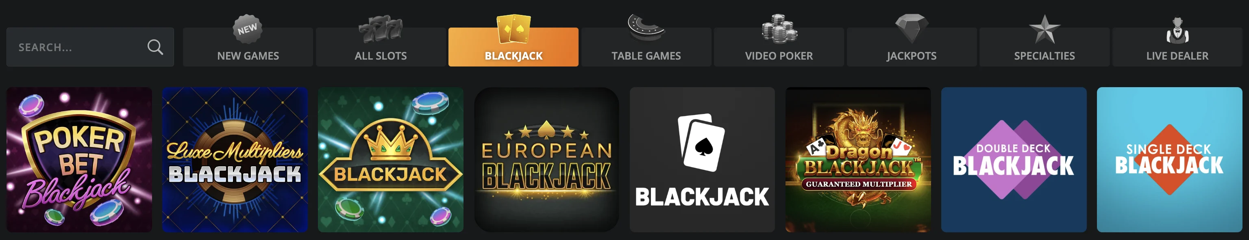Select Double Deck Blackjack tile
This screenshot has width=1249, height=240.
tap(1014, 160)
